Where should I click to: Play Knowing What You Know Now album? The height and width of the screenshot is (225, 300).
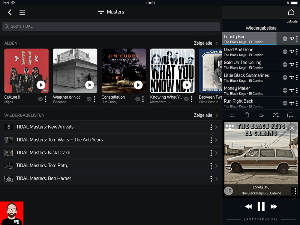coord(187,85)
